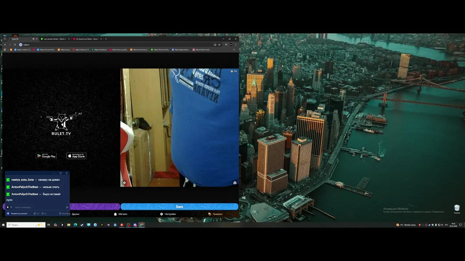Expand nastya_sosu_lone user dropdown in chat
465x261 pixels.
tap(36, 180)
